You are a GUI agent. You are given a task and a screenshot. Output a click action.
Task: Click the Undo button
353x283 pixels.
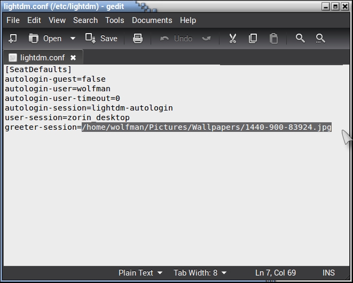click(176, 38)
